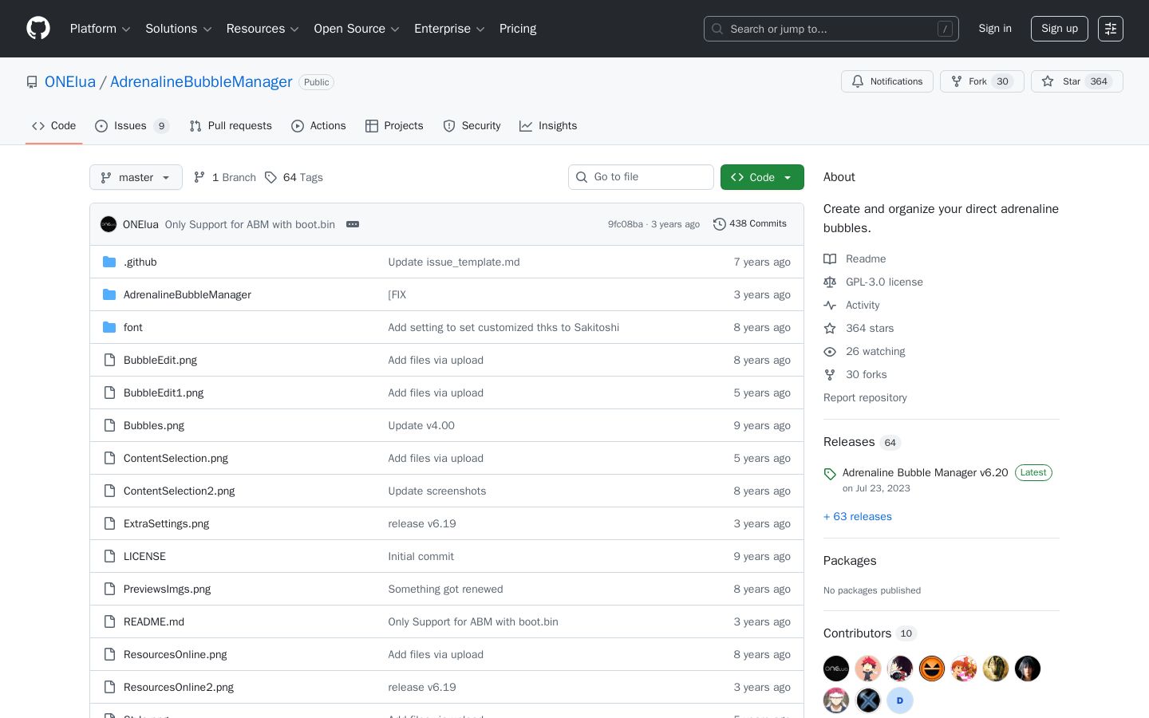Screen dimensions: 1149x718
Task: Open the .github folder icon
Action: tap(109, 262)
